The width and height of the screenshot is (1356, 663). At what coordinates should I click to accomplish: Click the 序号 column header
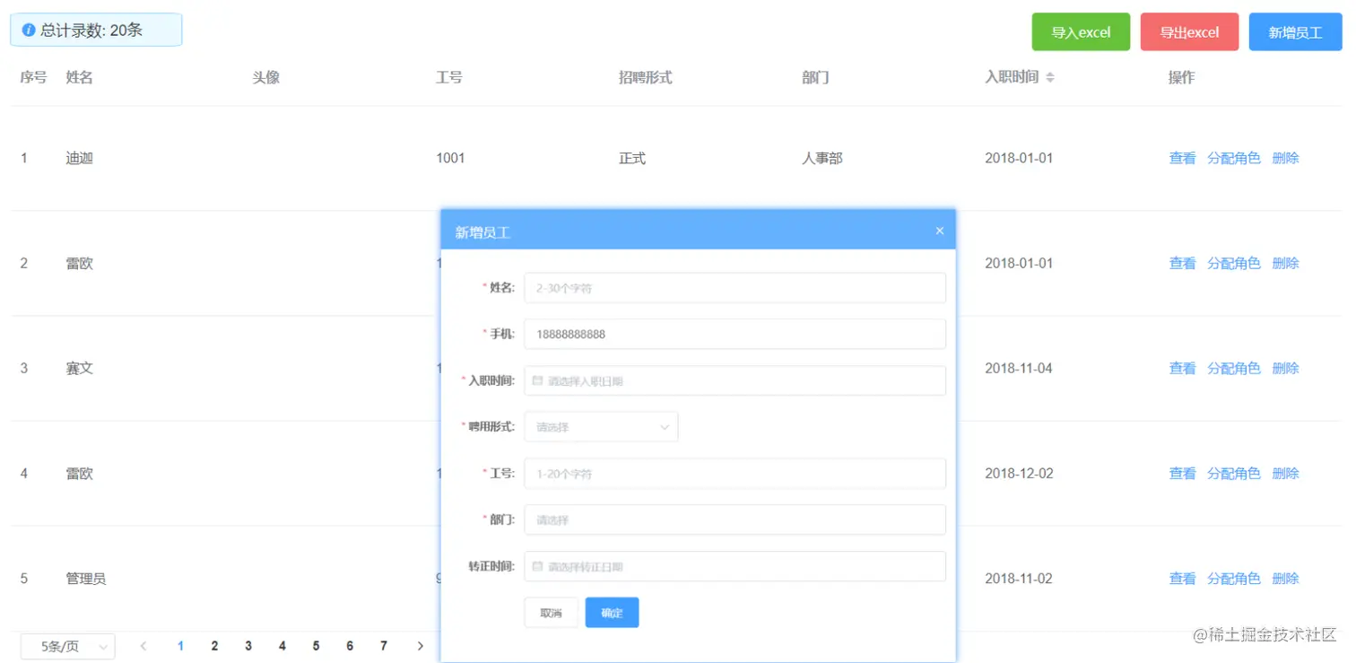click(33, 77)
